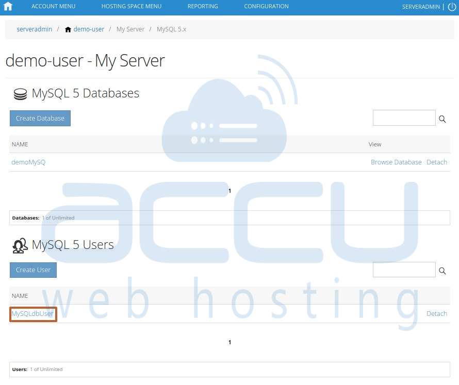Click Browse Database for demoMySQ
This screenshot has height=385, width=459.
click(x=396, y=162)
